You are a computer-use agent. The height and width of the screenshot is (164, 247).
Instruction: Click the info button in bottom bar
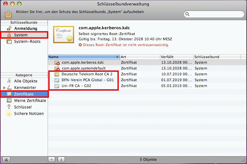tap(61, 159)
